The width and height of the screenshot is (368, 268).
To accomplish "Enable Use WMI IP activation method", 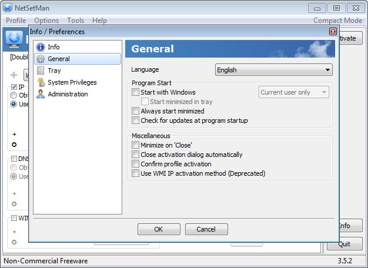I will pos(136,173).
